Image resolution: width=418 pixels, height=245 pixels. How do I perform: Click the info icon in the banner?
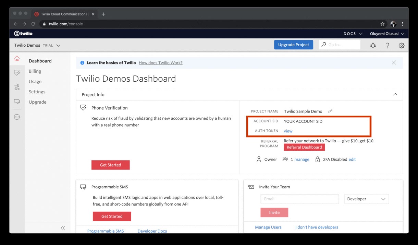(82, 63)
